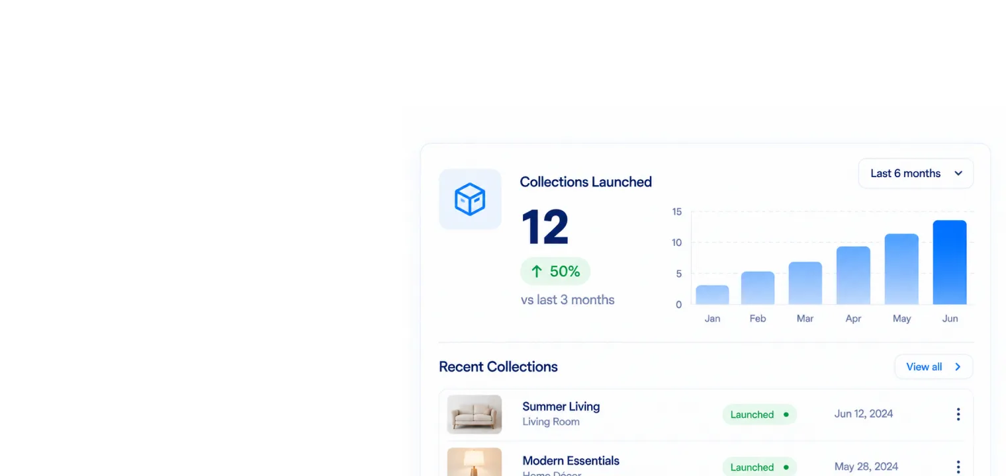
Task: Open more options for Modern Essentials
Action: coord(958,467)
